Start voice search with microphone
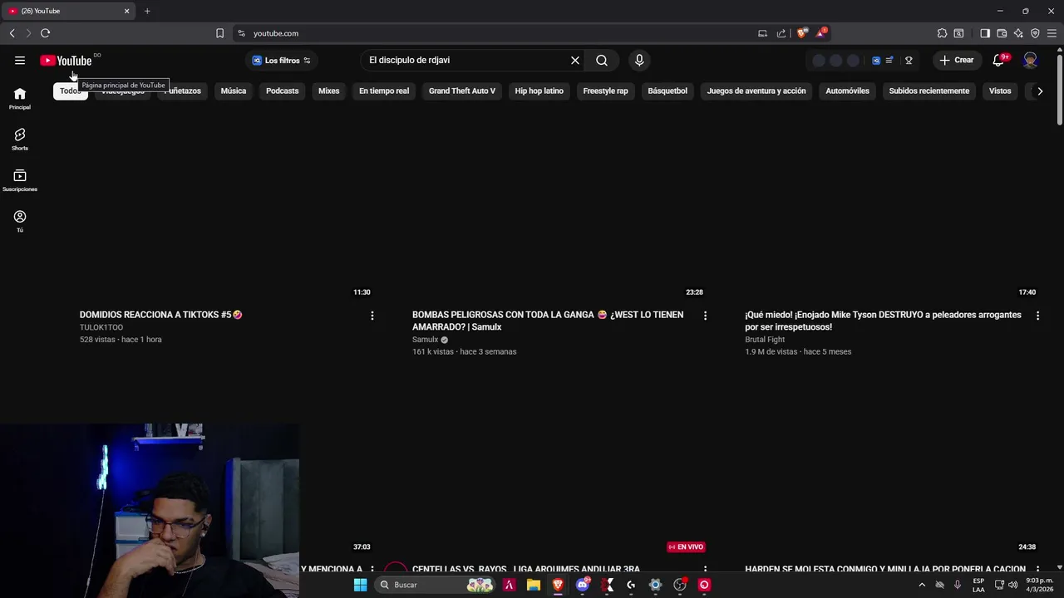Viewport: 1064px width, 598px height. (x=639, y=60)
